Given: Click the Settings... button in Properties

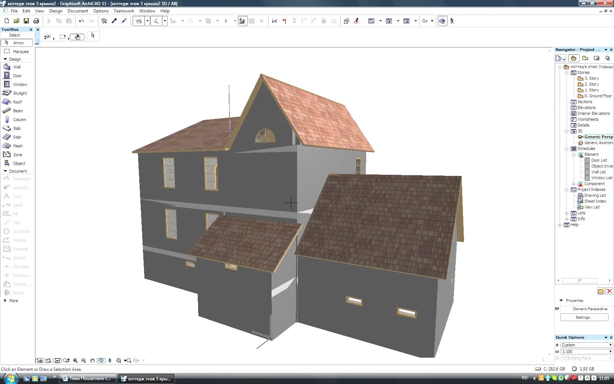Looking at the screenshot, I should tap(584, 317).
